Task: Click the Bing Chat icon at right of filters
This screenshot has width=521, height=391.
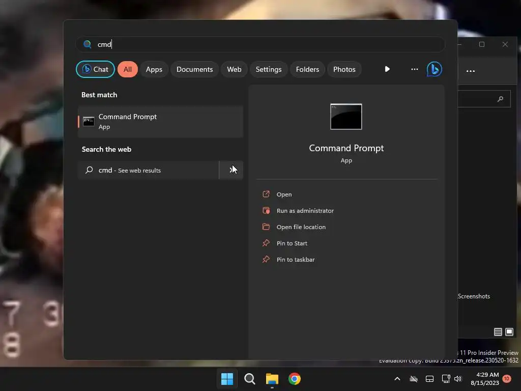Action: coord(435,69)
